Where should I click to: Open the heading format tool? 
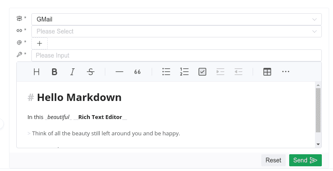[37, 72]
